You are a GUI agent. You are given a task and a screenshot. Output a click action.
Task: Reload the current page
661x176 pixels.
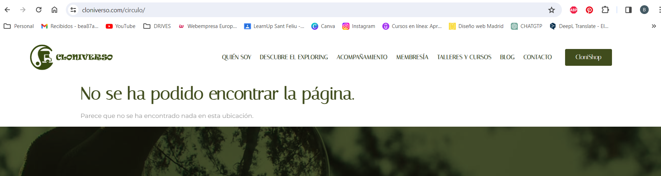tap(39, 10)
